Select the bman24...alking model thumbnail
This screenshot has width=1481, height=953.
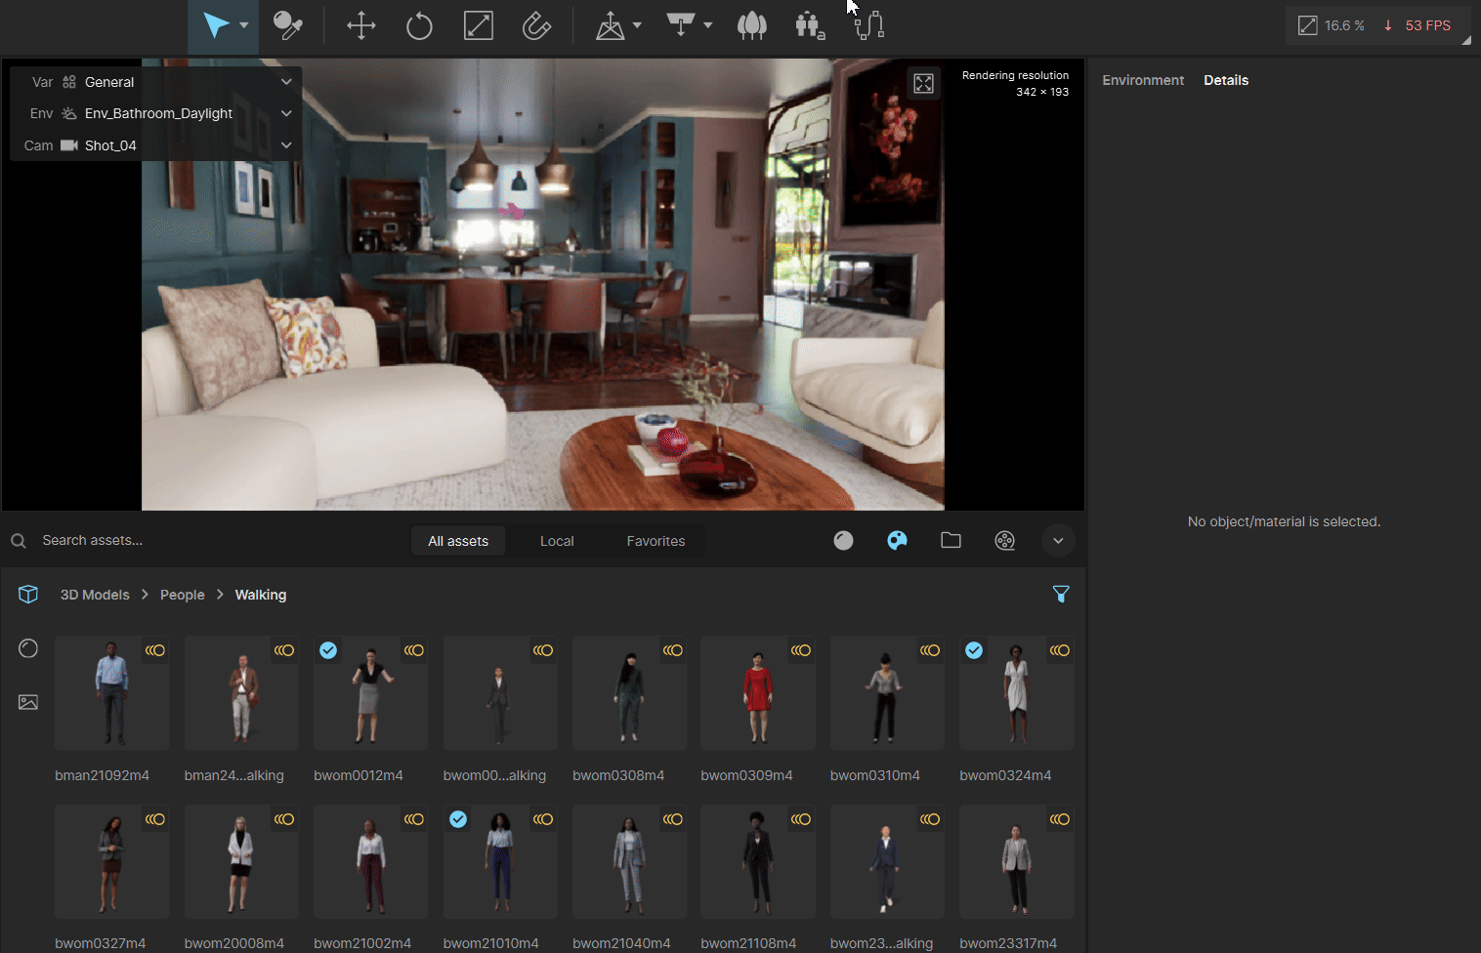click(x=241, y=693)
